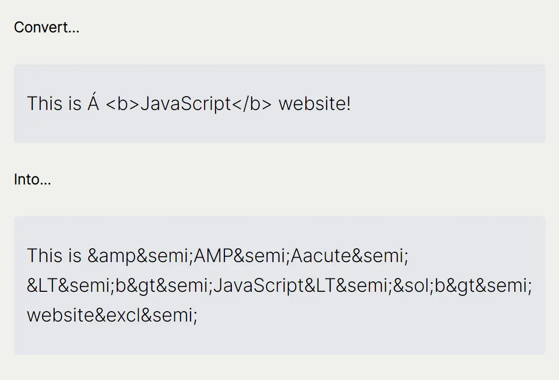Click the closing </b> tag in the input example

click(x=252, y=104)
